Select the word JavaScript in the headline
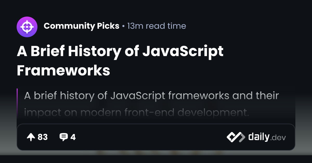This screenshot has width=312, height=163. 183,51
